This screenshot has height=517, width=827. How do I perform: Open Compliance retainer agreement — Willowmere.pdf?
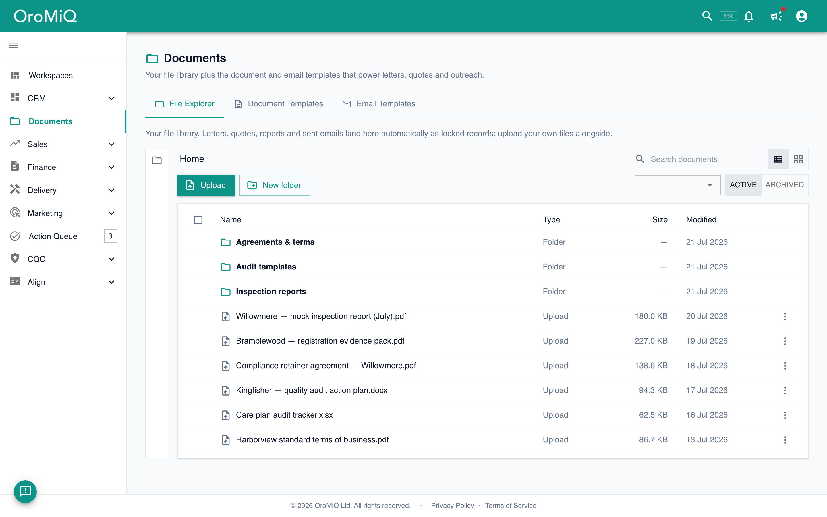click(x=326, y=366)
